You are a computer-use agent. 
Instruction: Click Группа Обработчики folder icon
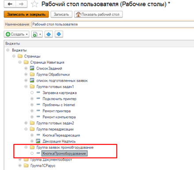(x=32, y=74)
